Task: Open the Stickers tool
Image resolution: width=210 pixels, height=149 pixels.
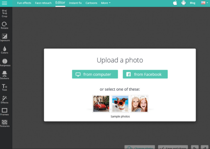Action: click(x=5, y=75)
